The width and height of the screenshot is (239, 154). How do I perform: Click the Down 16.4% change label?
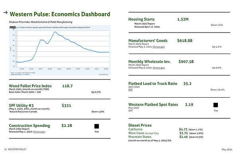[x=217, y=90]
